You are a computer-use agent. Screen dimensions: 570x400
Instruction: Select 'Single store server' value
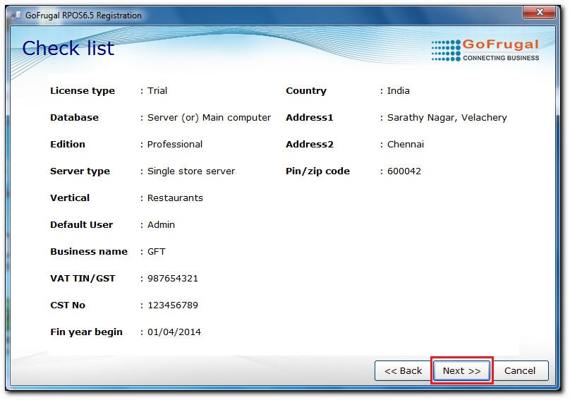[191, 171]
